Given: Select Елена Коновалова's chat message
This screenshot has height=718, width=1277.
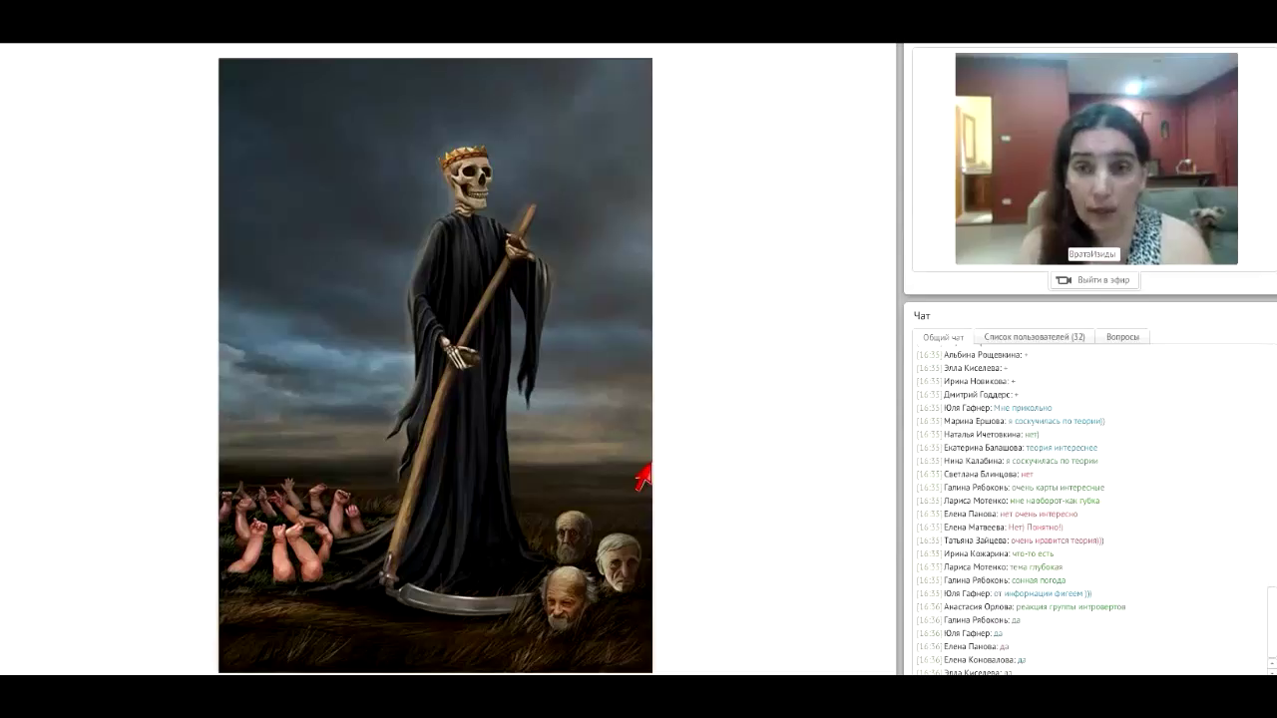Looking at the screenshot, I should tap(971, 660).
